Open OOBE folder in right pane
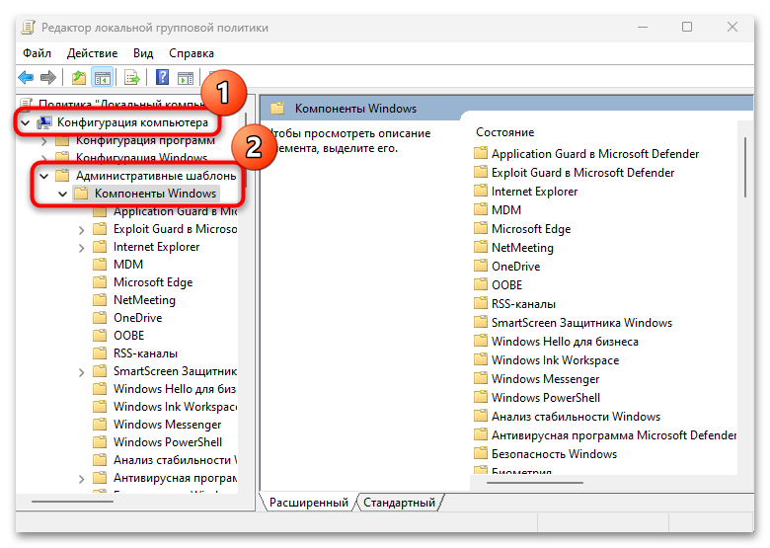The width and height of the screenshot is (770, 548). (506, 284)
